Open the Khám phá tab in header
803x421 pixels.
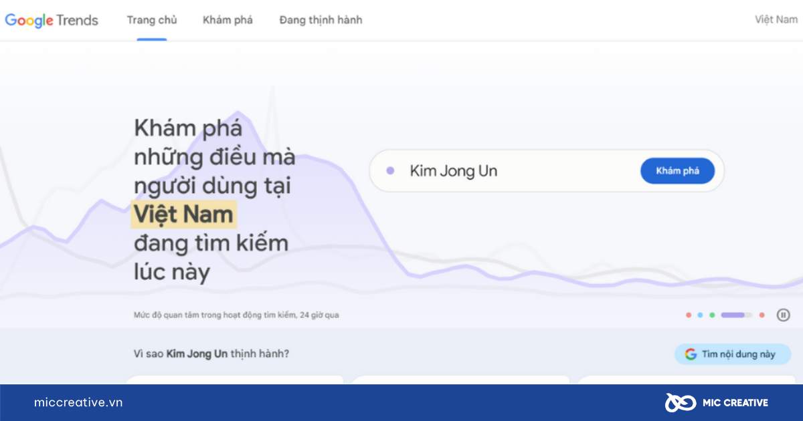click(228, 20)
